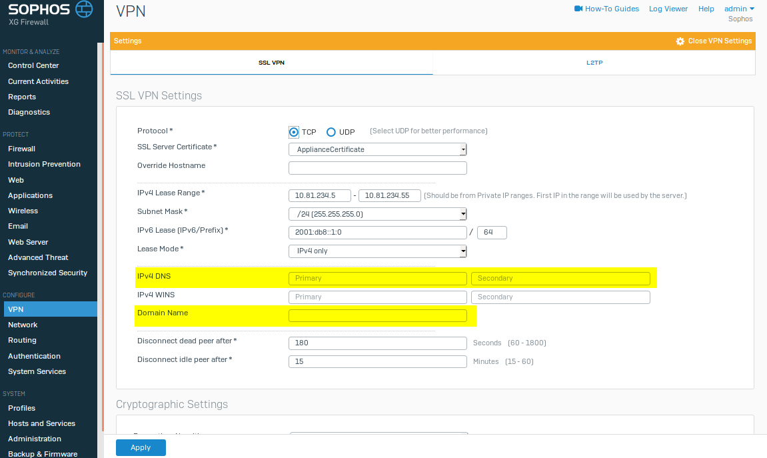Image resolution: width=767 pixels, height=458 pixels.
Task: Click the IPv4 WINS Primary field
Action: point(378,297)
